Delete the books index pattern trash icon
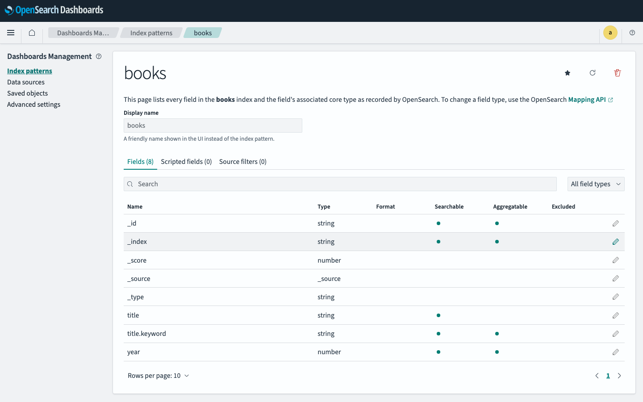The width and height of the screenshot is (643, 402). pyautogui.click(x=618, y=73)
